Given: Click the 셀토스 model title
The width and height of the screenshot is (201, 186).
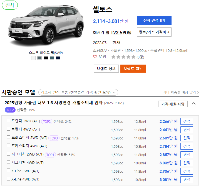Looking at the screenshot, I should (x=102, y=9).
